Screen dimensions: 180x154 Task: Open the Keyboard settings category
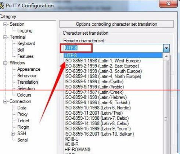pyautogui.click(x=26, y=43)
